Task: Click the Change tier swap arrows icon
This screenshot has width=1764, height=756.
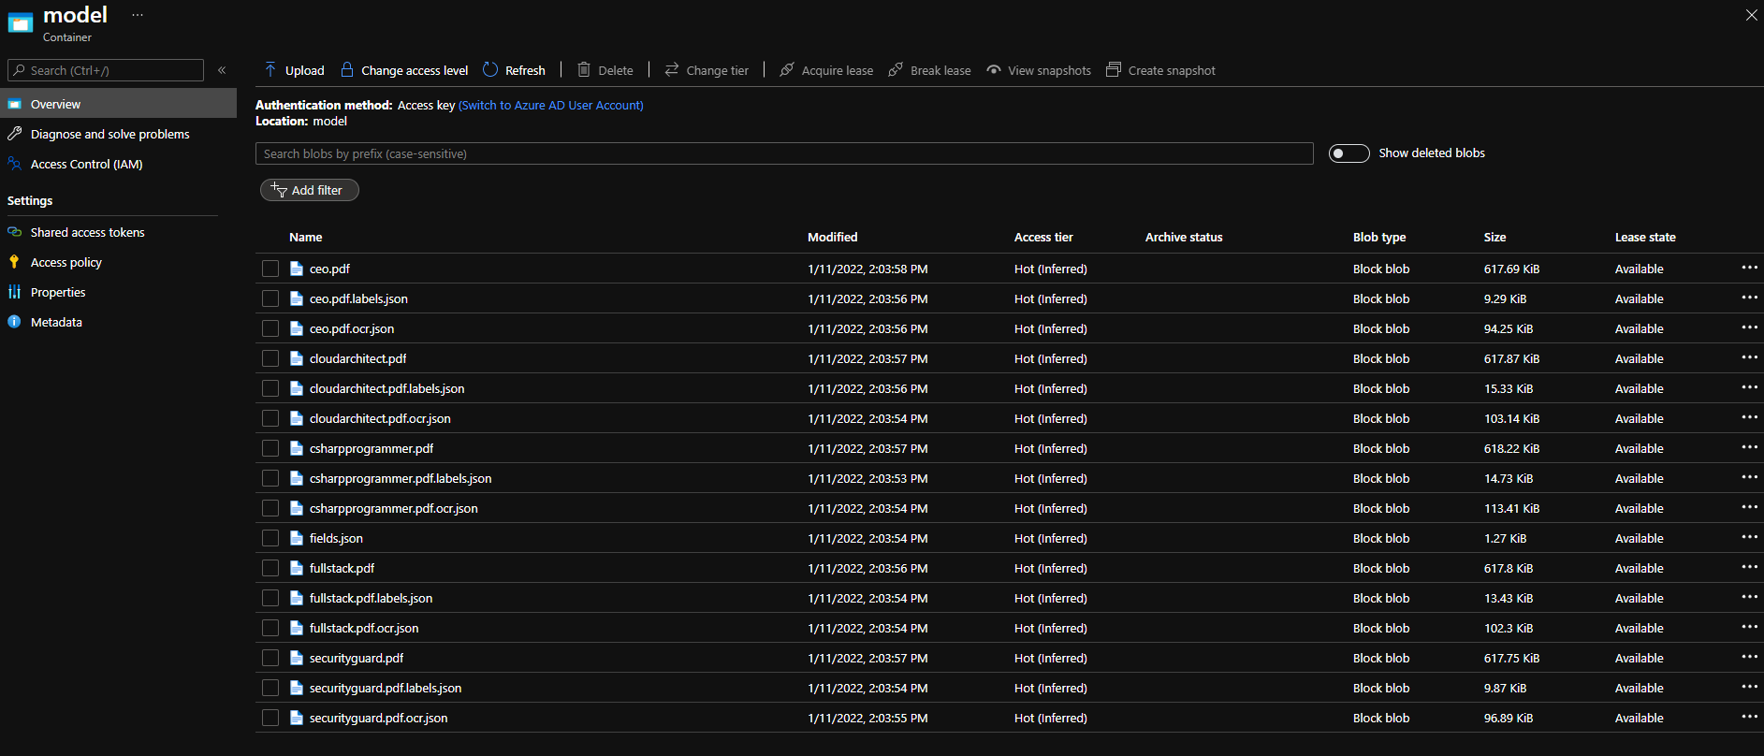Action: click(x=672, y=70)
